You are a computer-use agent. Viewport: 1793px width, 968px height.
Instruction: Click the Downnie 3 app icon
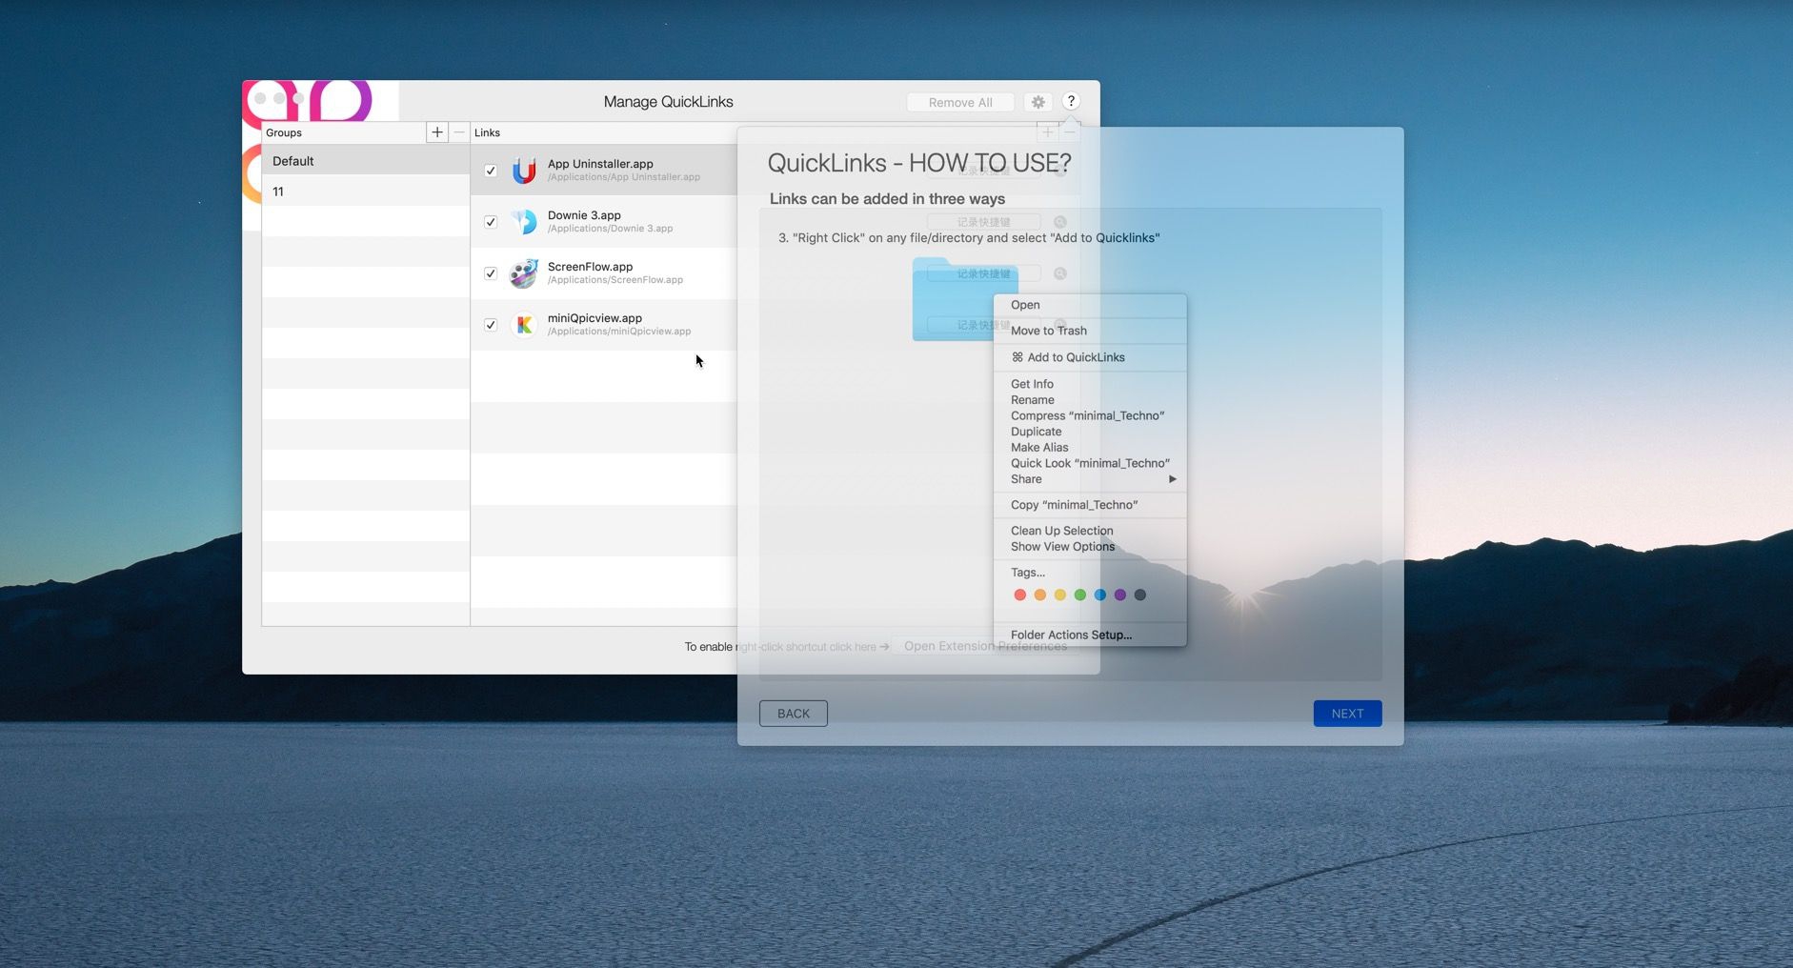point(524,222)
